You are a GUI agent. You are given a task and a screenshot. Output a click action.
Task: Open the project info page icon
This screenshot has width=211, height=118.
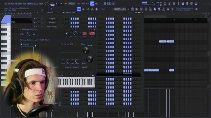pos(155,9)
